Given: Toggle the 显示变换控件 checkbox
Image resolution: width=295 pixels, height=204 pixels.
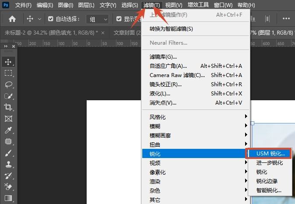Looking at the screenshot, I should tap(119, 19).
